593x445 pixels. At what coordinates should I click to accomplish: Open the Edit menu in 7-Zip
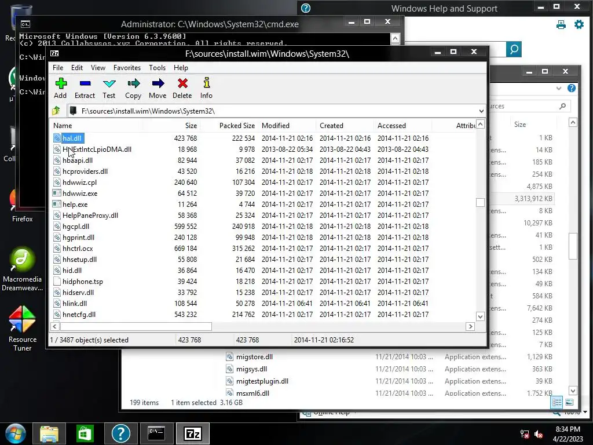pyautogui.click(x=77, y=68)
